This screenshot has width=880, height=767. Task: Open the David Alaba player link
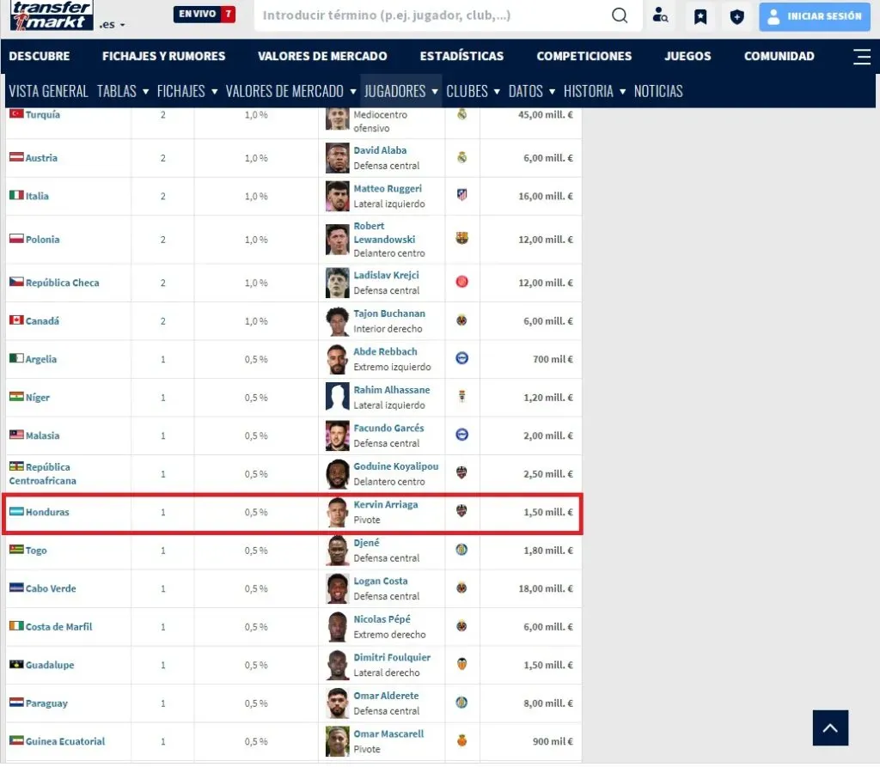pos(380,150)
